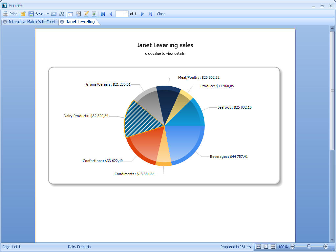Toggle page width view mode in status bar
Viewport: 336px width, 252px height.
click(259, 246)
